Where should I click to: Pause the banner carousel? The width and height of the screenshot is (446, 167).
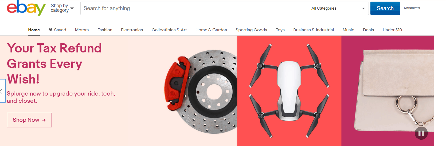[x=421, y=133]
